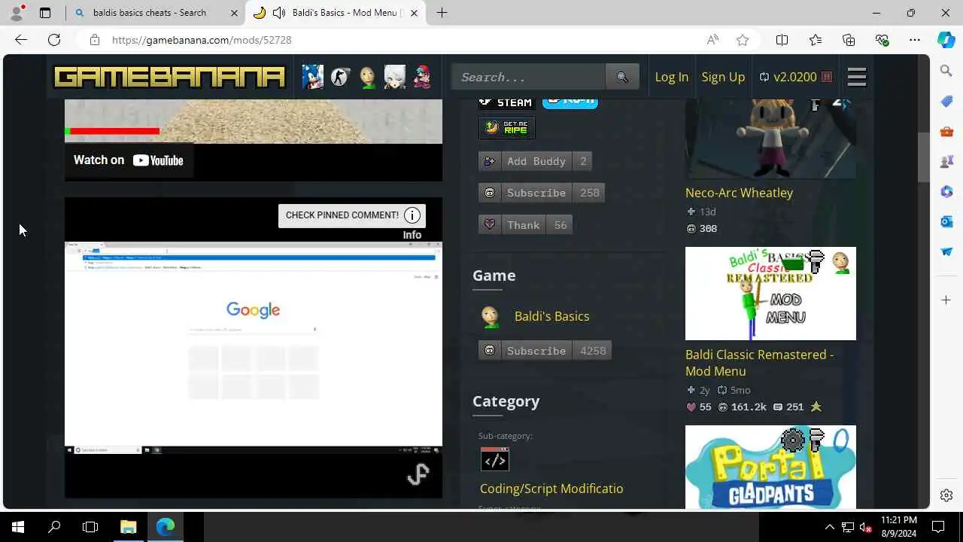Image resolution: width=963 pixels, height=542 pixels.
Task: Open Neco-Arc Wheatley mod link
Action: pos(739,193)
